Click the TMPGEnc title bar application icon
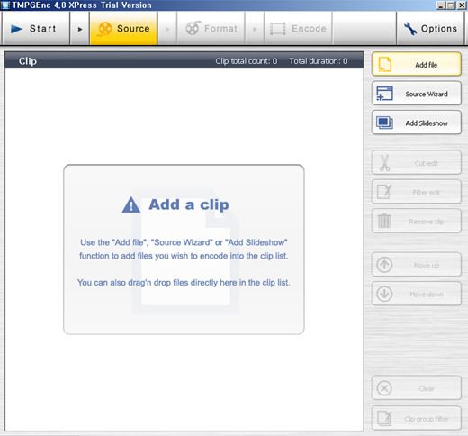 [5, 5]
